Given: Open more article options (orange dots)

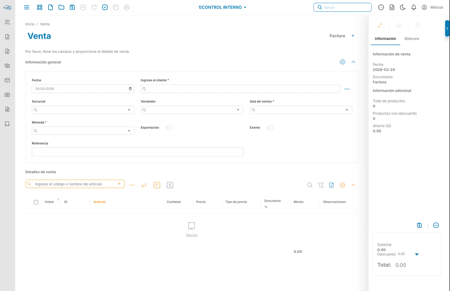Looking at the screenshot, I should click(132, 185).
